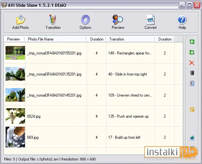Select the stone face topiary thumbnail

pos(15,53)
